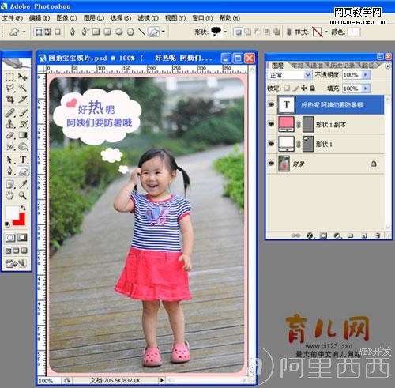Enable Shape Layers mode in options bar
This screenshot has height=388, width=395.
click(x=39, y=32)
